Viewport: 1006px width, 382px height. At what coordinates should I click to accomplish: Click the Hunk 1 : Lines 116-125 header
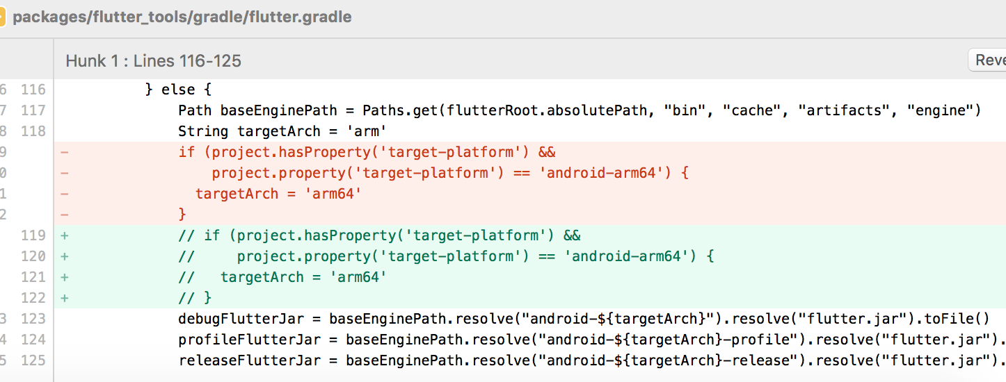pyautogui.click(x=153, y=61)
